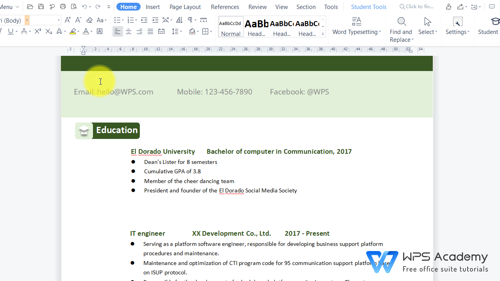Click the Open folder icon
500x281 pixels.
[30, 7]
